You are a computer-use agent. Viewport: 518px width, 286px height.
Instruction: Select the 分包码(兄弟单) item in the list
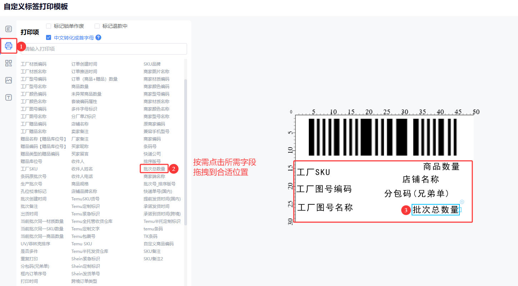[x=35, y=266]
